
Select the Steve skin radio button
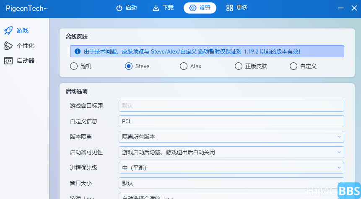(x=137, y=66)
